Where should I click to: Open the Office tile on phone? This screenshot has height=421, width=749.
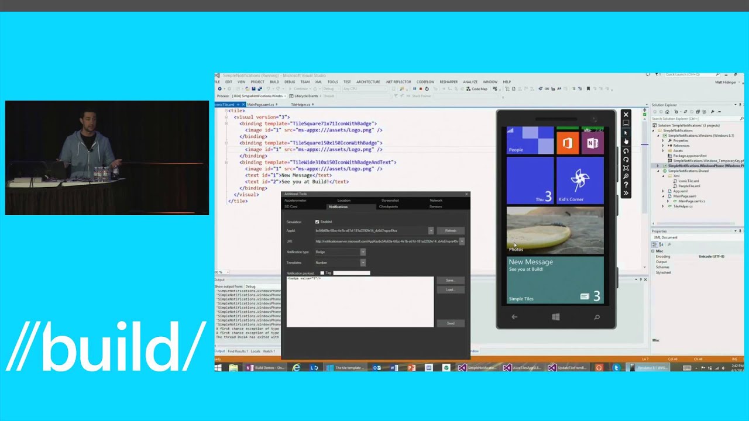click(567, 143)
